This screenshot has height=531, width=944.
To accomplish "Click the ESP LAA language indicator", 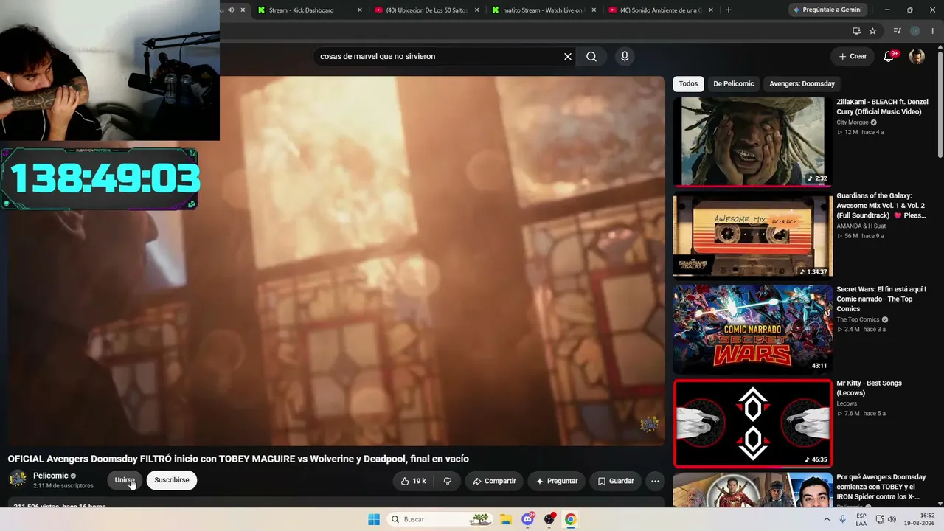I will (861, 519).
